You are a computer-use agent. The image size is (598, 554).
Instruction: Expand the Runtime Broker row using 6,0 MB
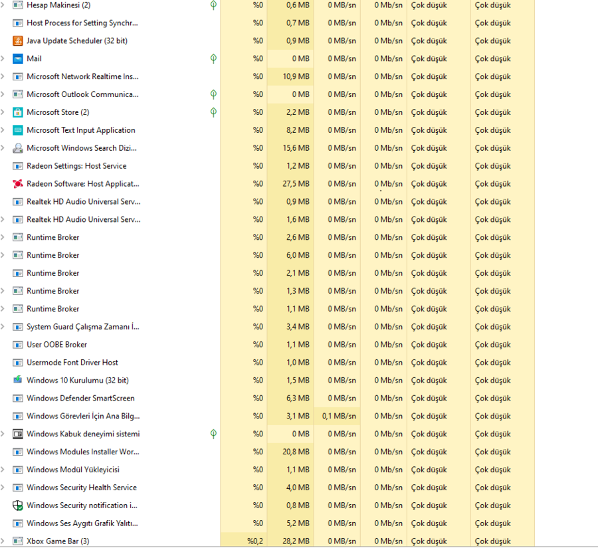pyautogui.click(x=3, y=255)
